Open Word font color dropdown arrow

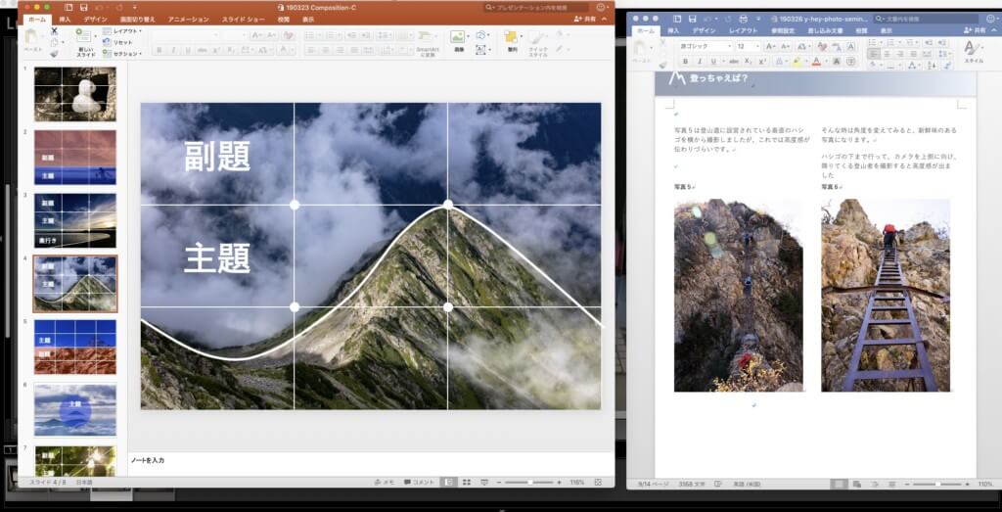point(825,62)
